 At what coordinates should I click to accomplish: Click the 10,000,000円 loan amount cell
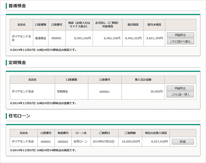(130, 142)
